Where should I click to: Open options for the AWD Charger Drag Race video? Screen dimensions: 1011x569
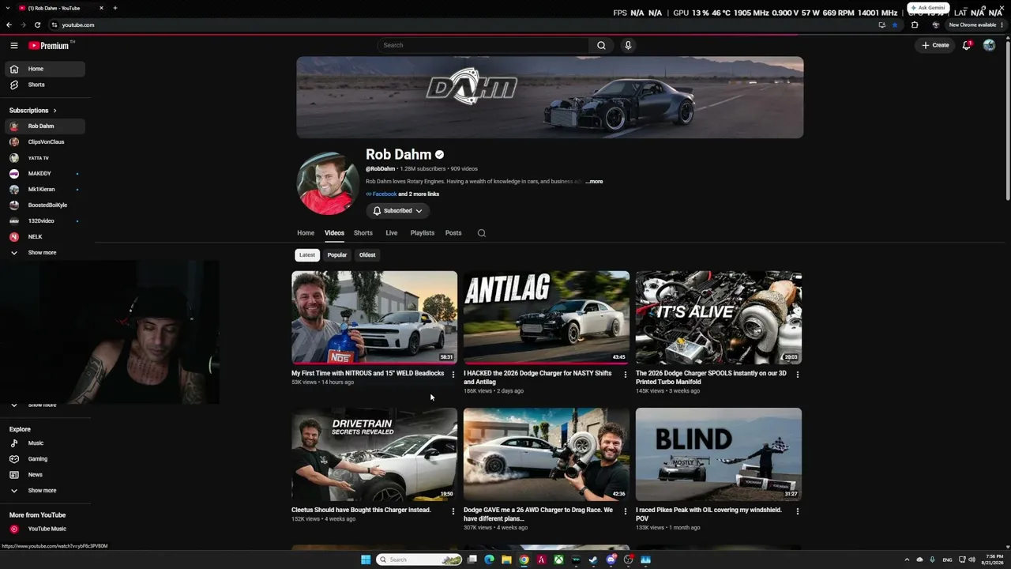626,511
